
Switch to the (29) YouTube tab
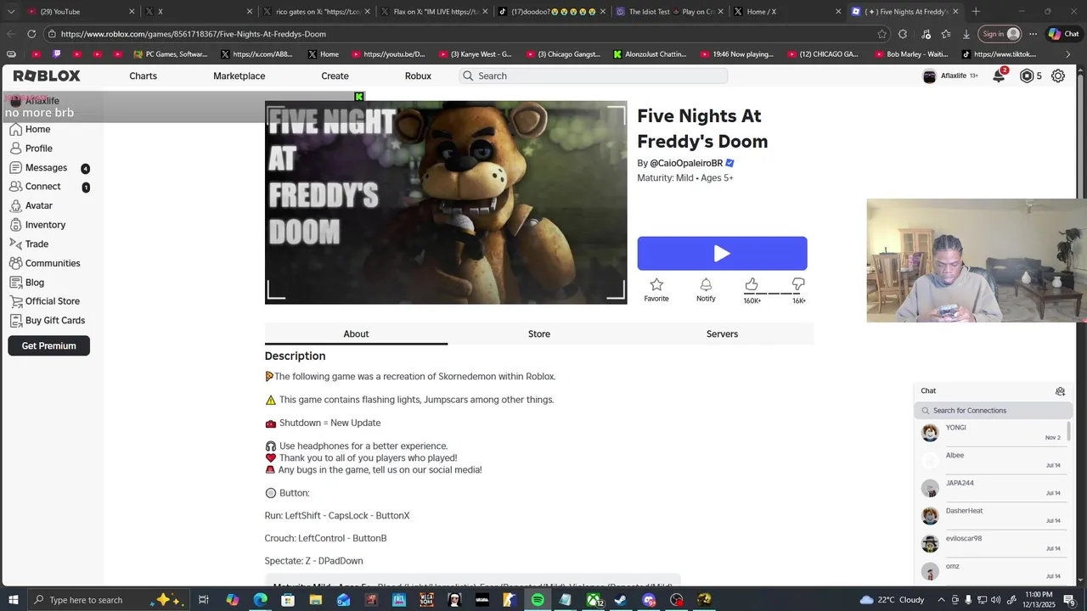tap(81, 12)
